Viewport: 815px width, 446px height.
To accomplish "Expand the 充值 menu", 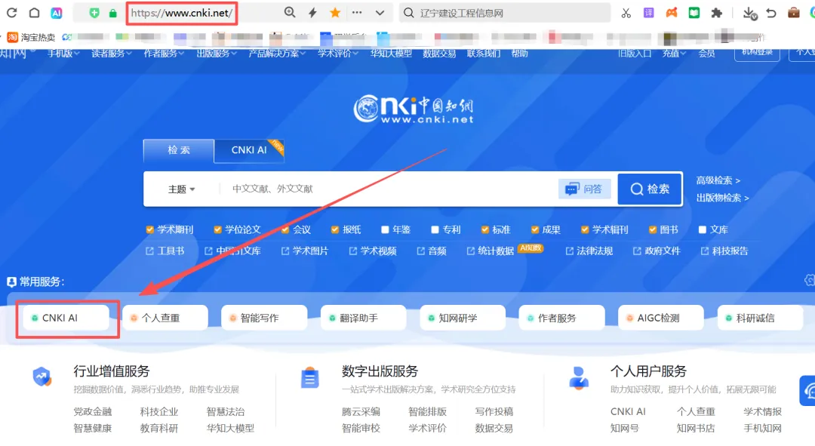I will pos(674,53).
